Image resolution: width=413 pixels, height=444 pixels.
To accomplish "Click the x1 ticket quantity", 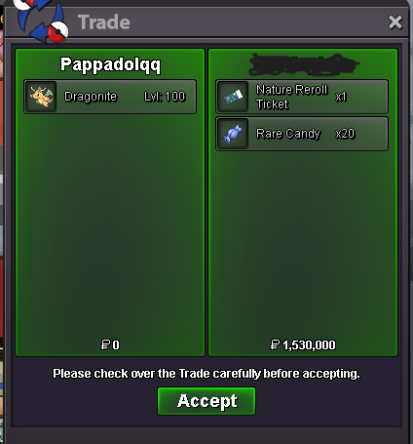I will pyautogui.click(x=341, y=97).
